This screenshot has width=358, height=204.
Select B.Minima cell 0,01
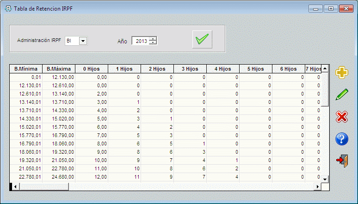point(26,77)
